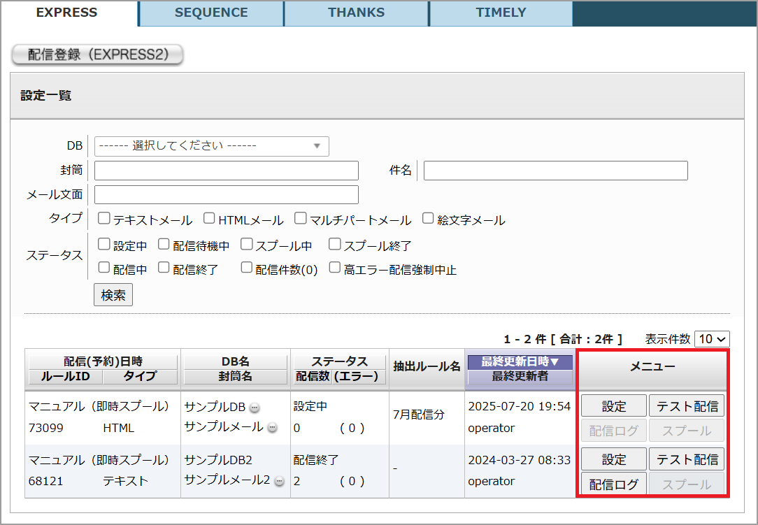Open 設定 for rule 73099

pos(614,406)
